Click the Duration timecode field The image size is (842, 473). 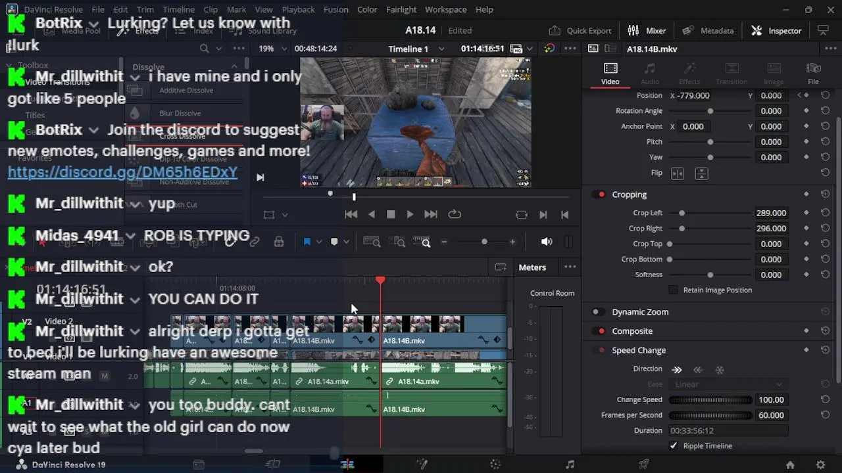pos(728,430)
